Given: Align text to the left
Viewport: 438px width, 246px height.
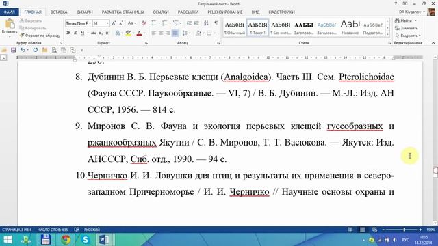Looking at the screenshot, I should tap(153, 33).
